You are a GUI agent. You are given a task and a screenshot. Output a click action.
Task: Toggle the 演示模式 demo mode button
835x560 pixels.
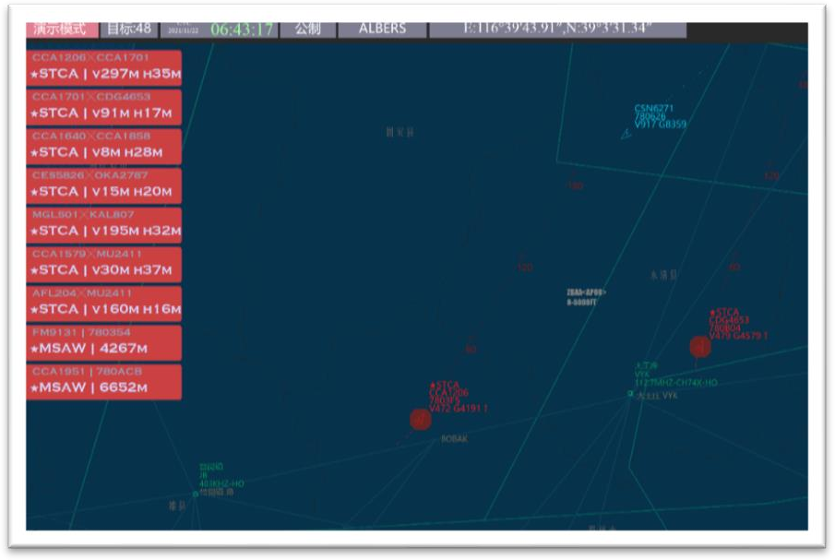pyautogui.click(x=60, y=29)
